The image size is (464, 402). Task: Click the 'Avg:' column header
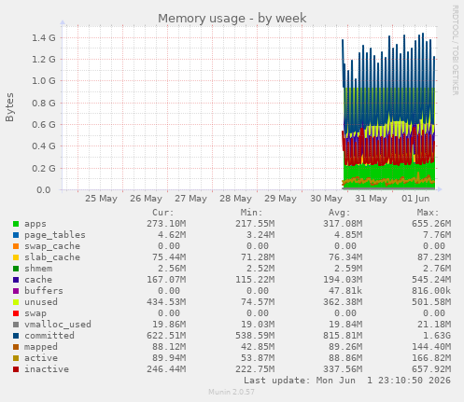pyautogui.click(x=340, y=213)
